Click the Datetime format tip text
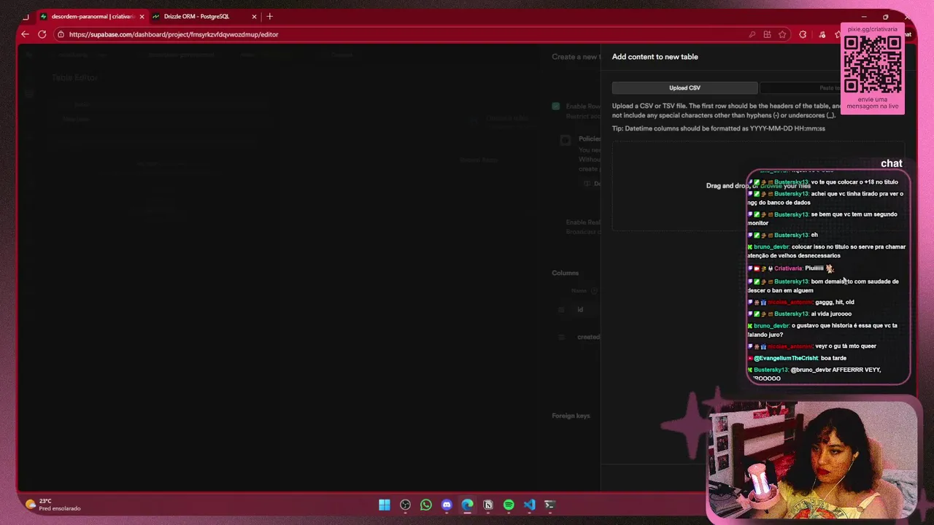The image size is (934, 525). coord(719,128)
